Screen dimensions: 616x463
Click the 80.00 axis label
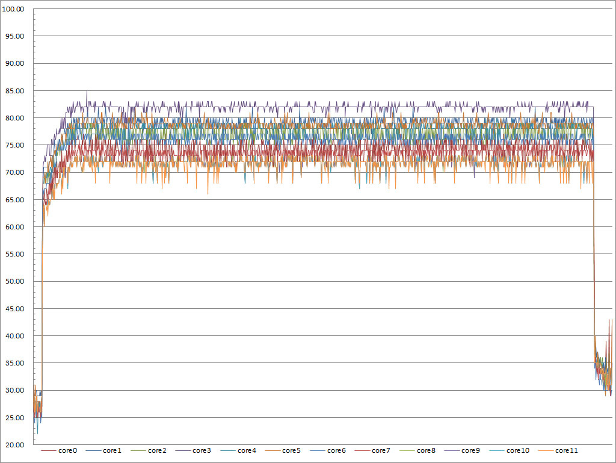point(14,118)
